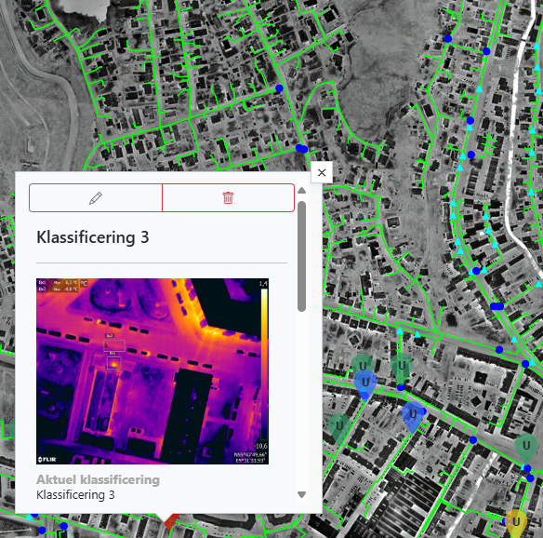Click the popup's vertical scrollbar thumb

301,256
